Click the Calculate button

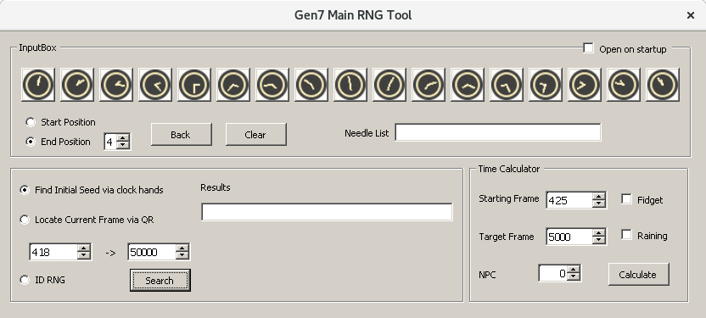638,275
